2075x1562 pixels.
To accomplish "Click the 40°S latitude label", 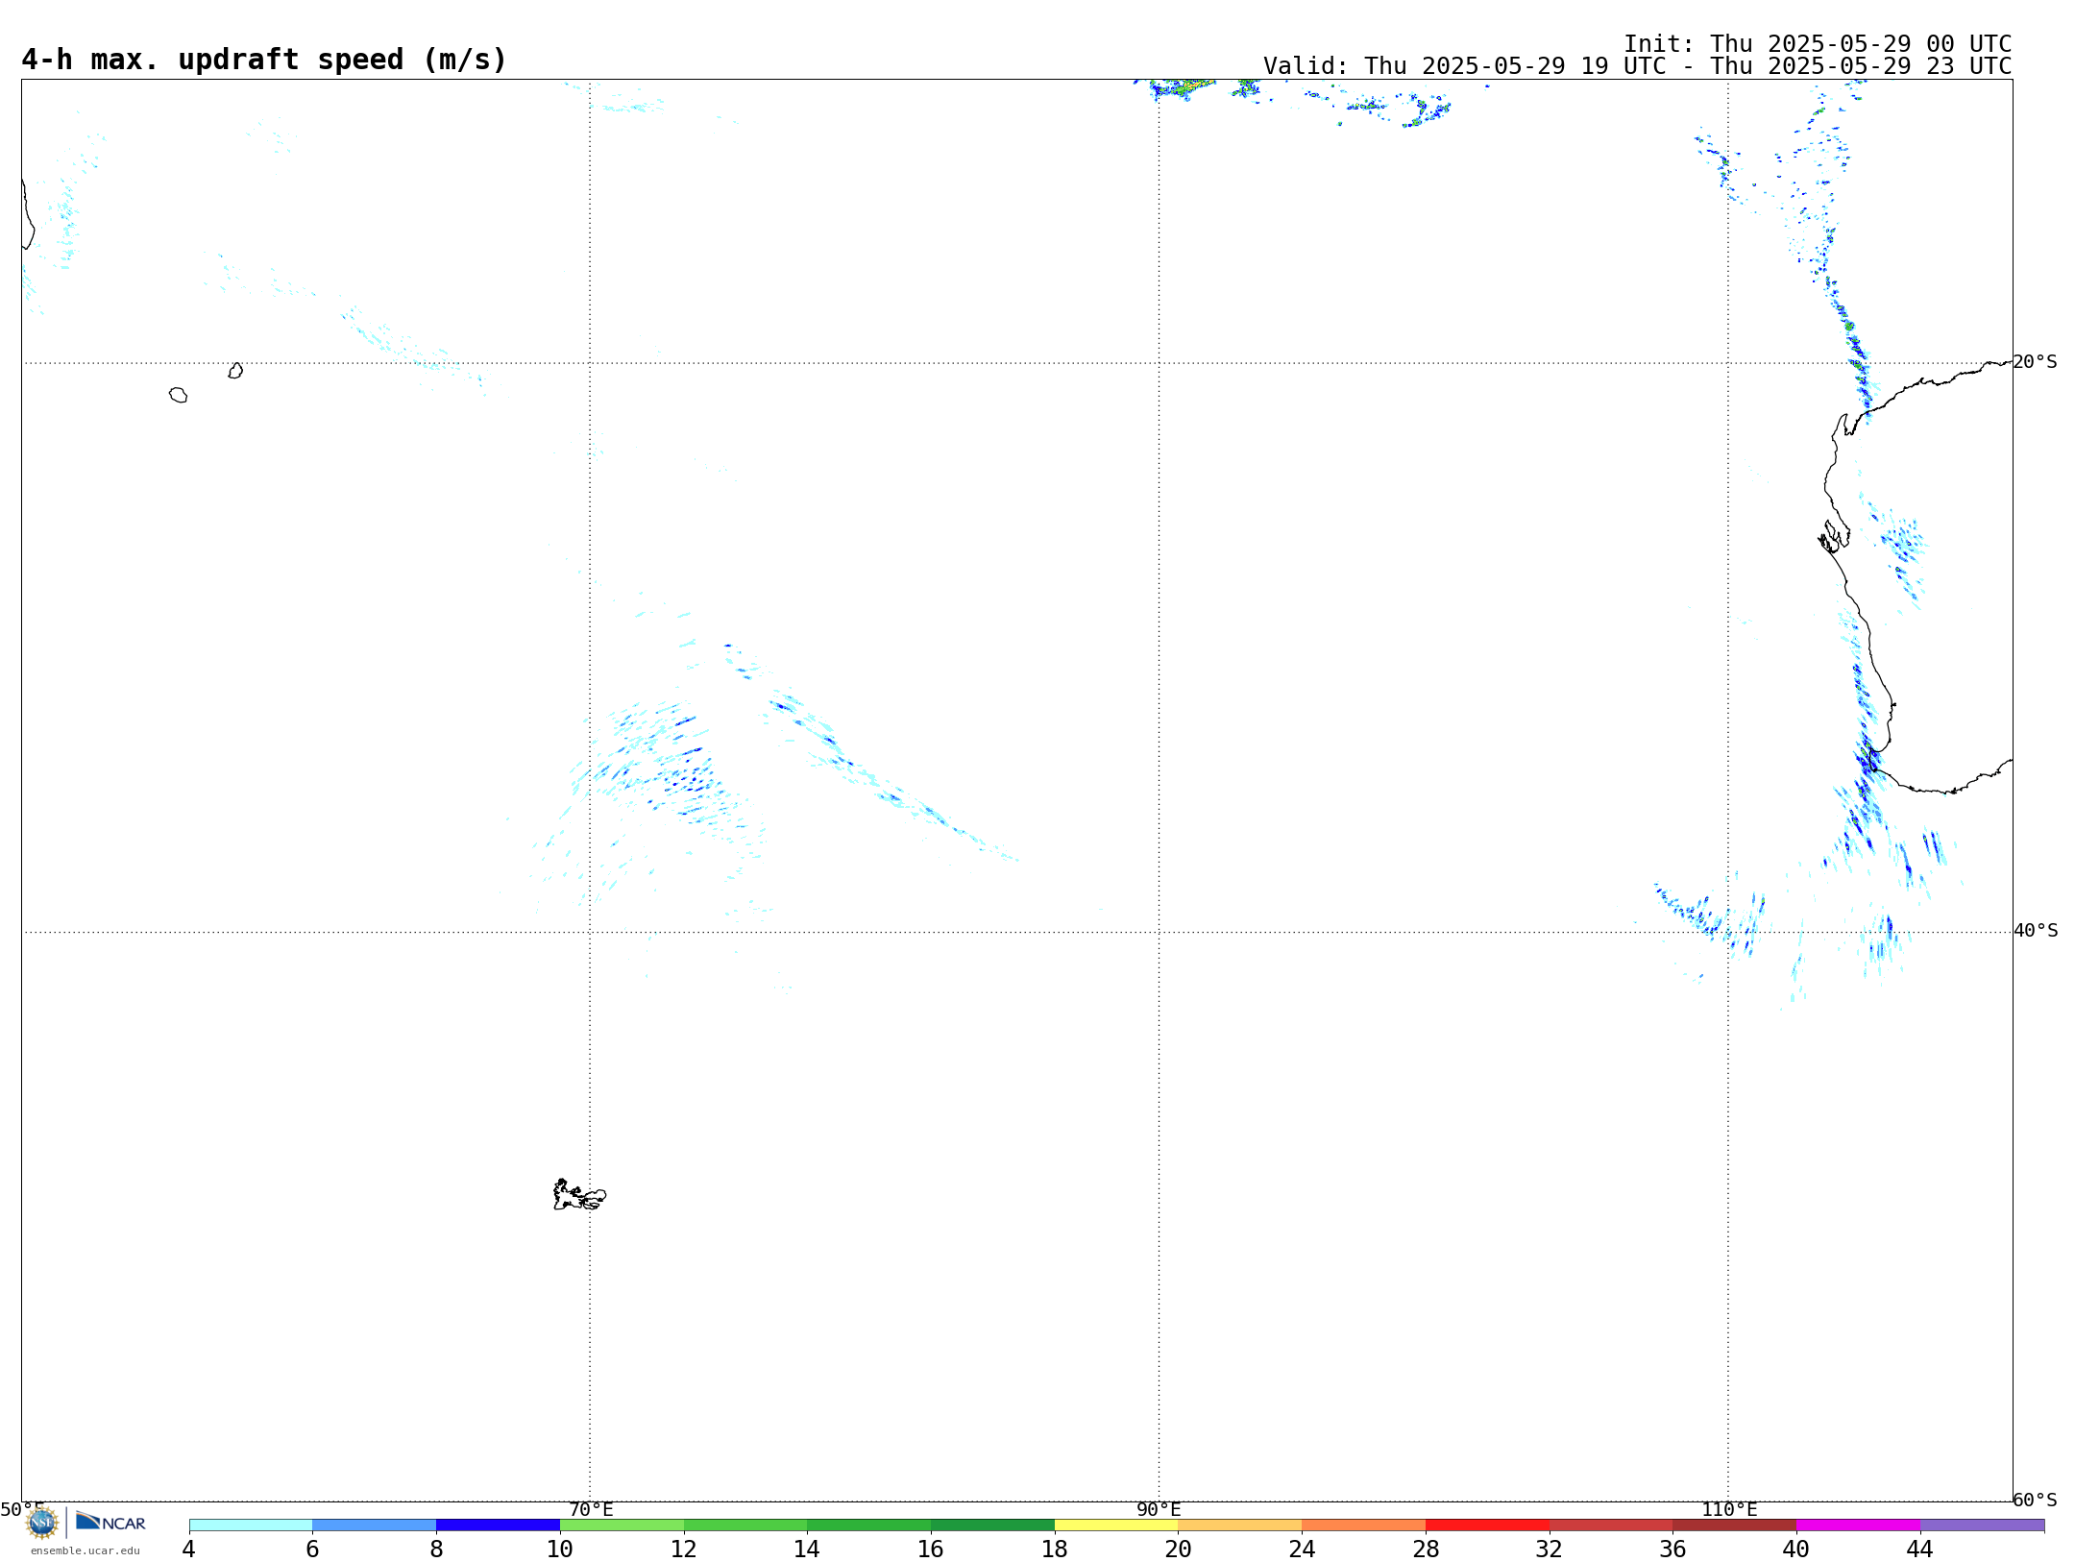I will tap(2036, 931).
